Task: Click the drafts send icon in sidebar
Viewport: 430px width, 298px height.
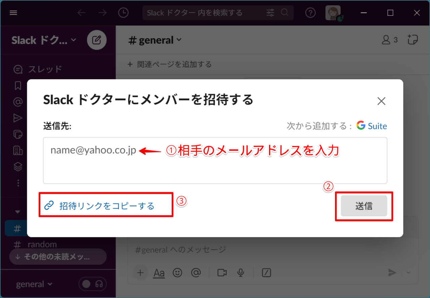Action: [18, 118]
